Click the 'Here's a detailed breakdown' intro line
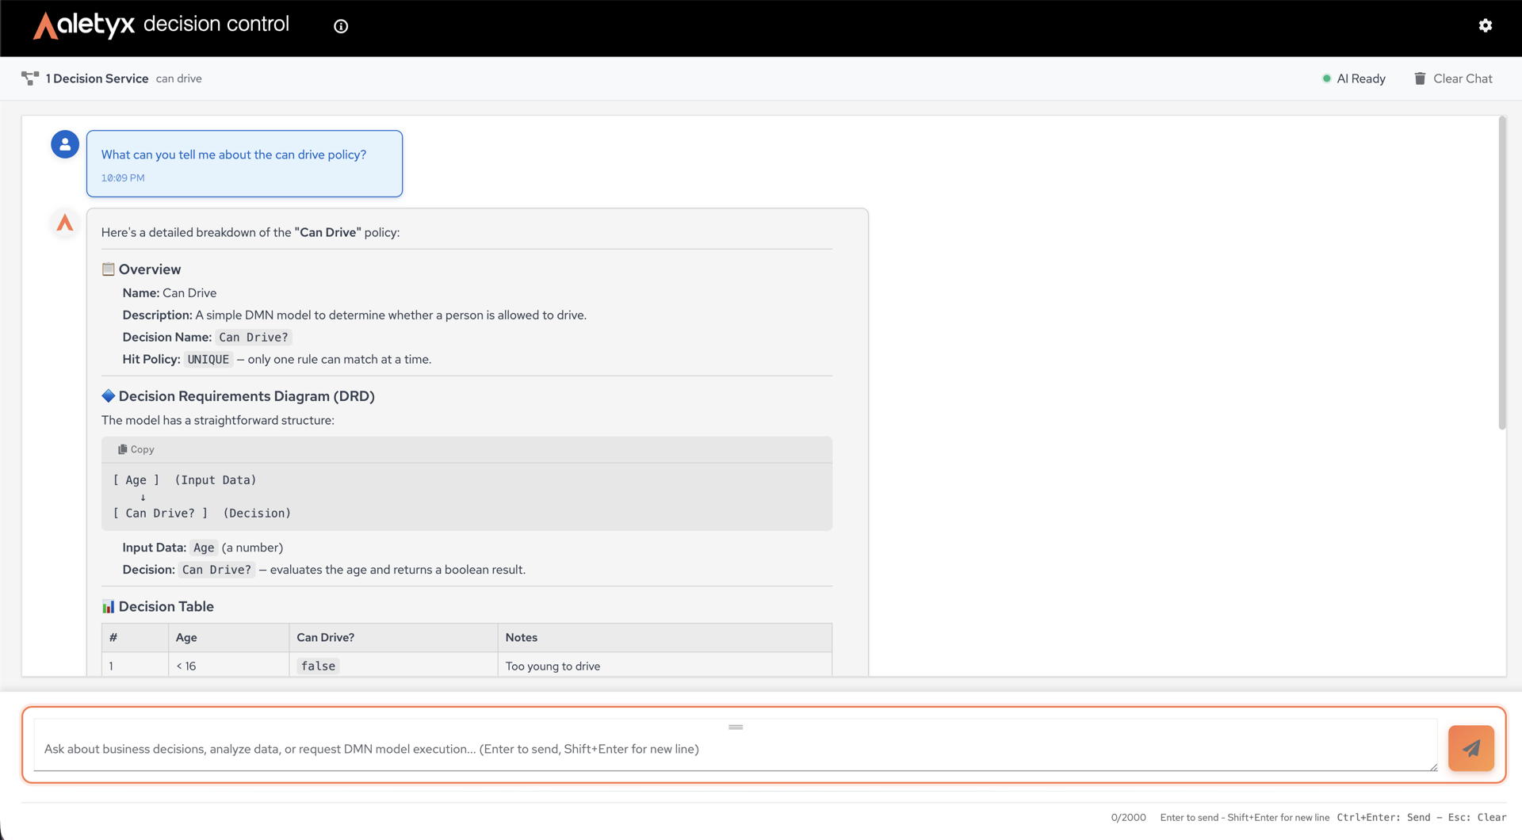The height and width of the screenshot is (840, 1522). point(250,232)
